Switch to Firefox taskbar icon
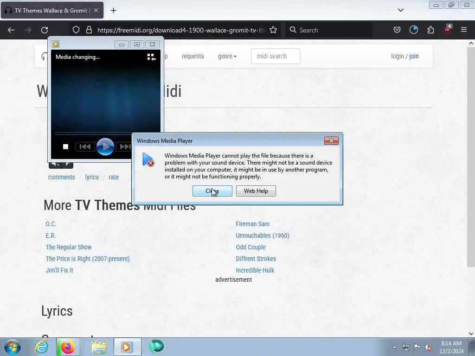 tap(68, 347)
